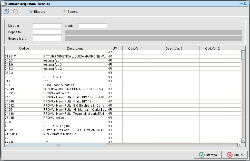The width and height of the screenshot is (250, 161).
Task: Select row with code 29.0
Action: tap(123, 122)
